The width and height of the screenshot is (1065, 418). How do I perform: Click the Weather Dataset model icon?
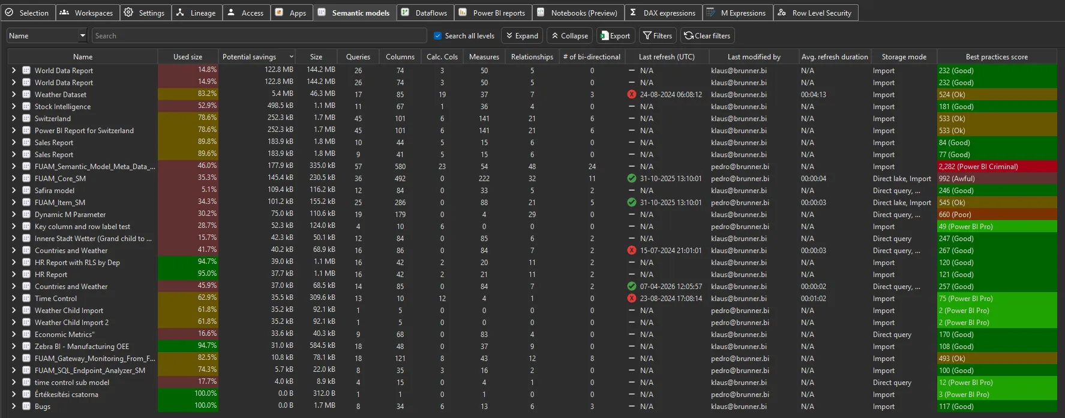[26, 94]
